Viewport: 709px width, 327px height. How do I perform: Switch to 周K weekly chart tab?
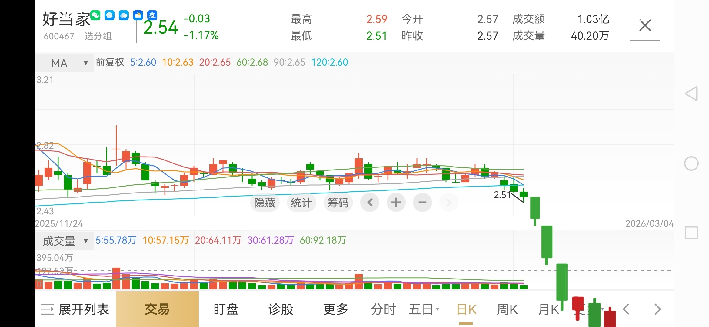[x=507, y=309]
